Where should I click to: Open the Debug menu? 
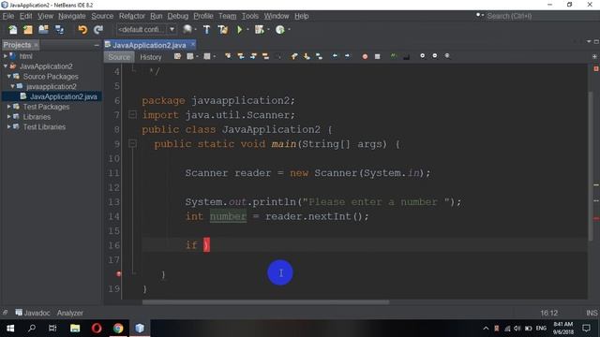coord(178,16)
